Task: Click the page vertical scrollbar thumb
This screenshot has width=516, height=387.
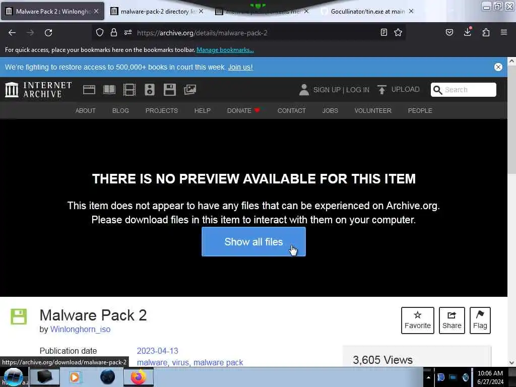Action: pyautogui.click(x=512, y=118)
